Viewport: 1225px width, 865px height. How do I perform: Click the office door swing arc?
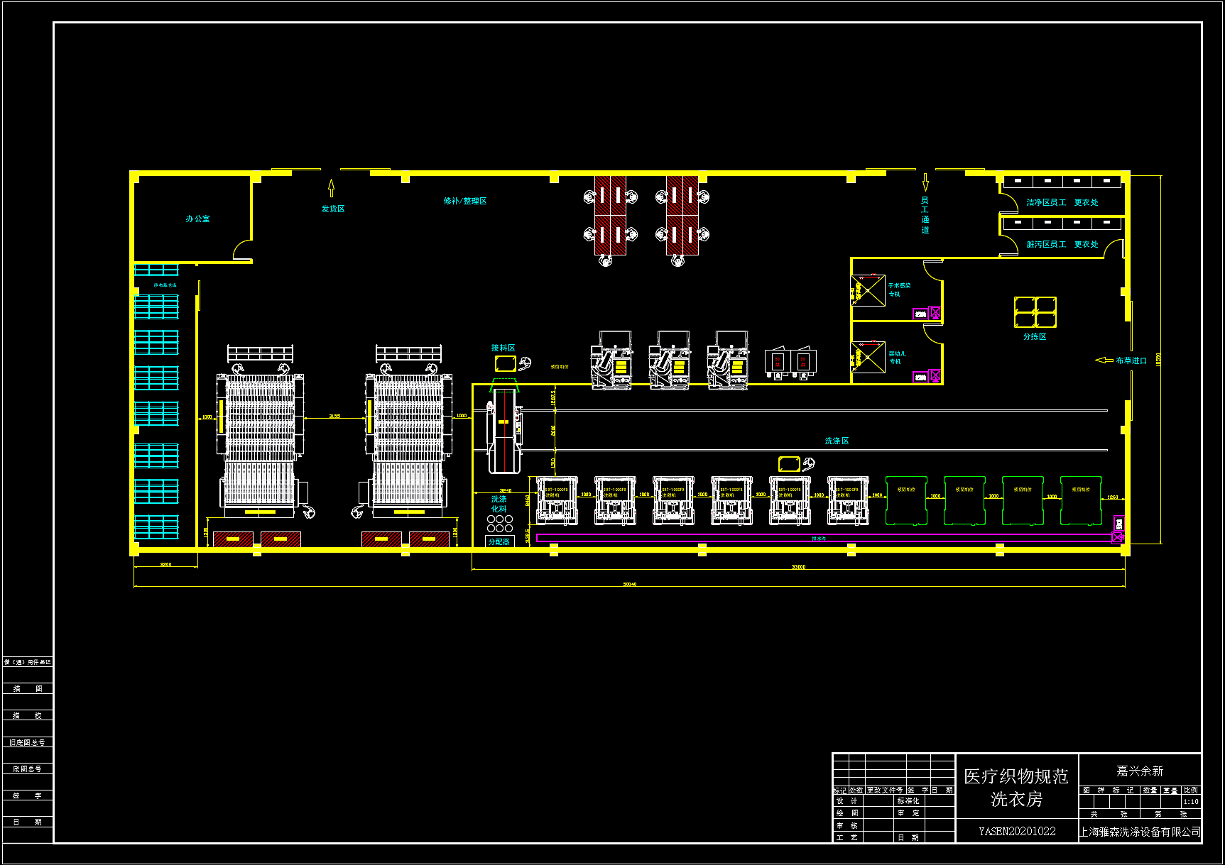point(241,249)
